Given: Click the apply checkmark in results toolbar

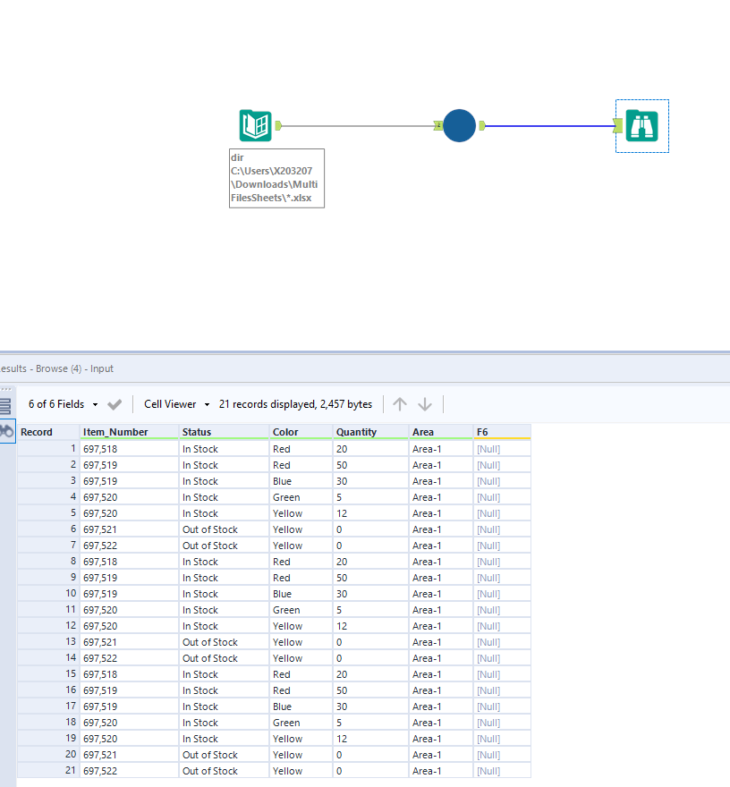Looking at the screenshot, I should [x=115, y=404].
